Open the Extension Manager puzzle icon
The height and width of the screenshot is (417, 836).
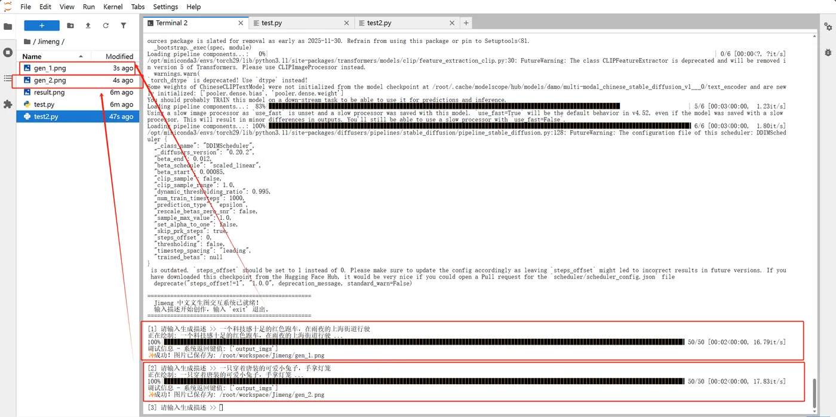(x=8, y=104)
